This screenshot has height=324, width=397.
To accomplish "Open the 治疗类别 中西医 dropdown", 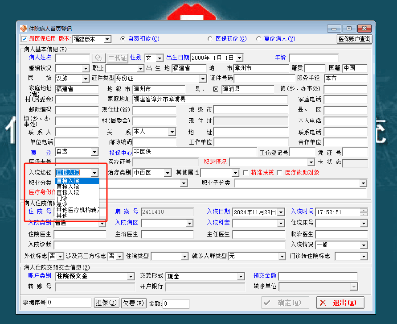I will click(x=168, y=173).
